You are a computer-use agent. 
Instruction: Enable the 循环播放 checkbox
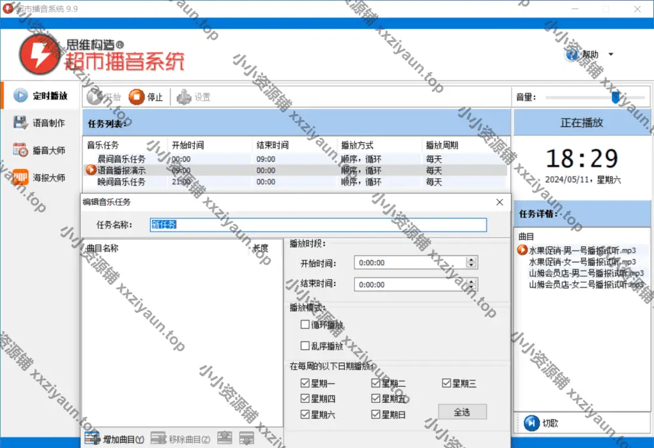click(305, 324)
